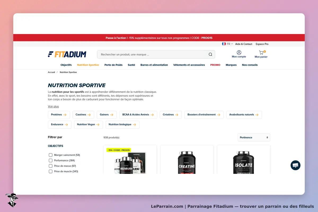Open the Redburn pack product image
Viewport: 318px width, 212px height.
pos(130,163)
